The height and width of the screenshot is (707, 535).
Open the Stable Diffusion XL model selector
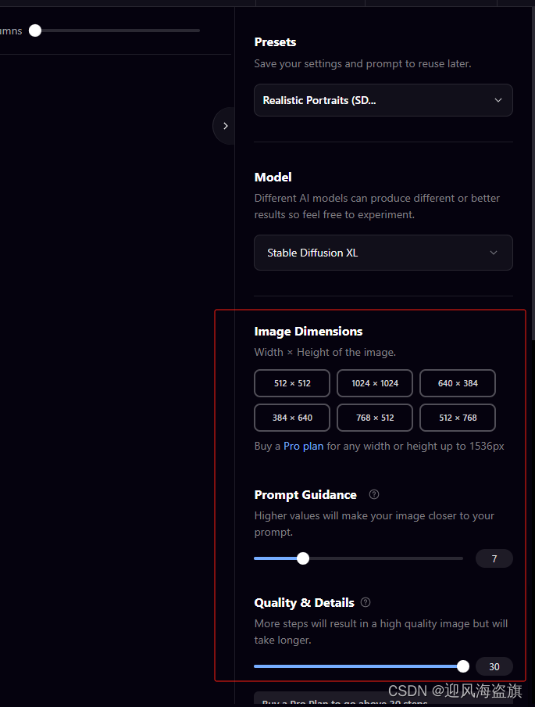tap(383, 253)
